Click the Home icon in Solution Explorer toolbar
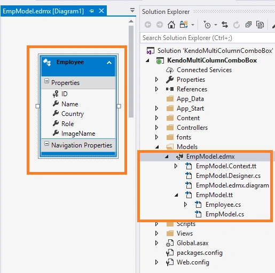The width and height of the screenshot is (275, 273). 171,25
